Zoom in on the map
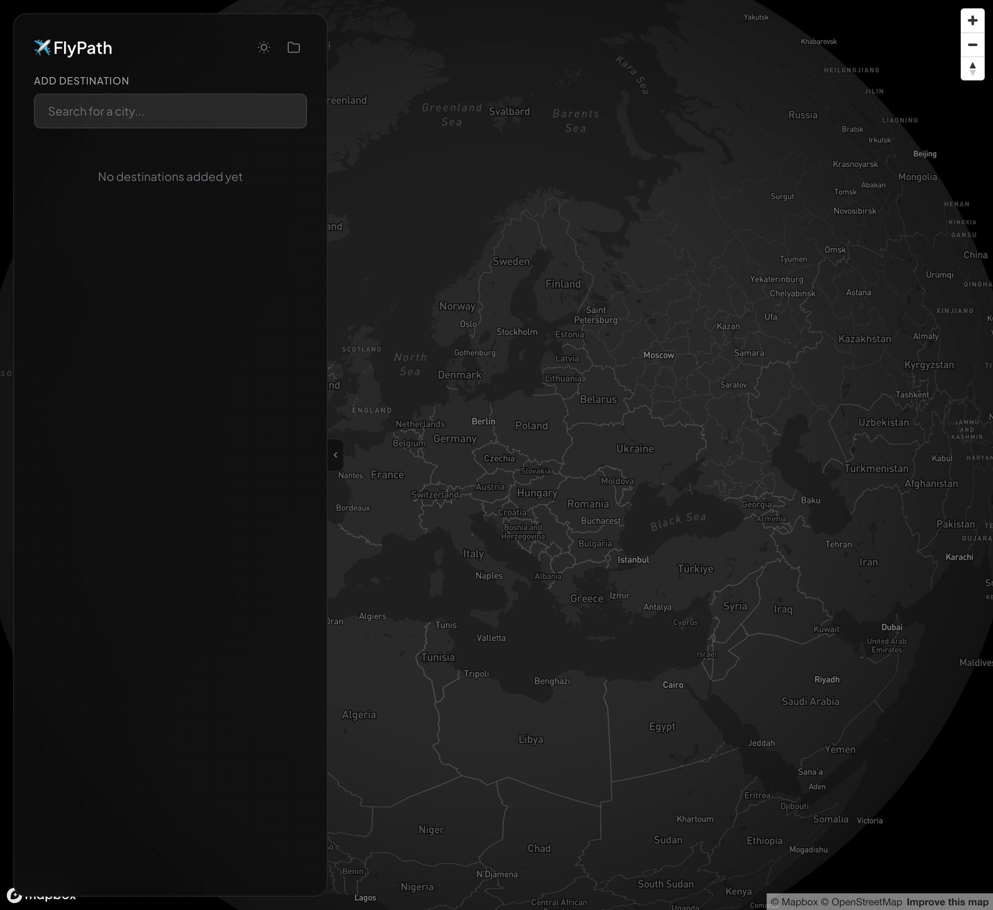 coord(972,21)
